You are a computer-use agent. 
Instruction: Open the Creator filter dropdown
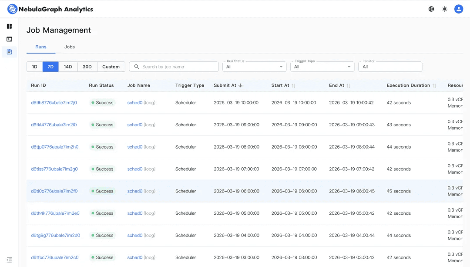click(x=390, y=67)
